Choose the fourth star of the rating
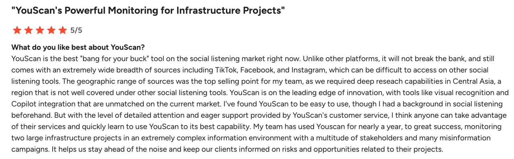This screenshot has height=159, width=514. pyautogui.click(x=51, y=30)
